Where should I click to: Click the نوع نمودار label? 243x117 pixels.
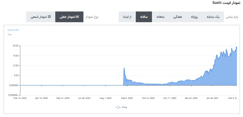click(92, 17)
